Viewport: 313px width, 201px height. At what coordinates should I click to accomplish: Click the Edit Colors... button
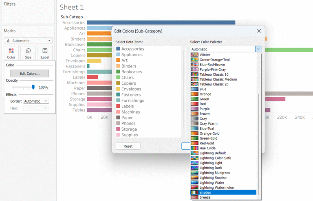[x=29, y=74]
